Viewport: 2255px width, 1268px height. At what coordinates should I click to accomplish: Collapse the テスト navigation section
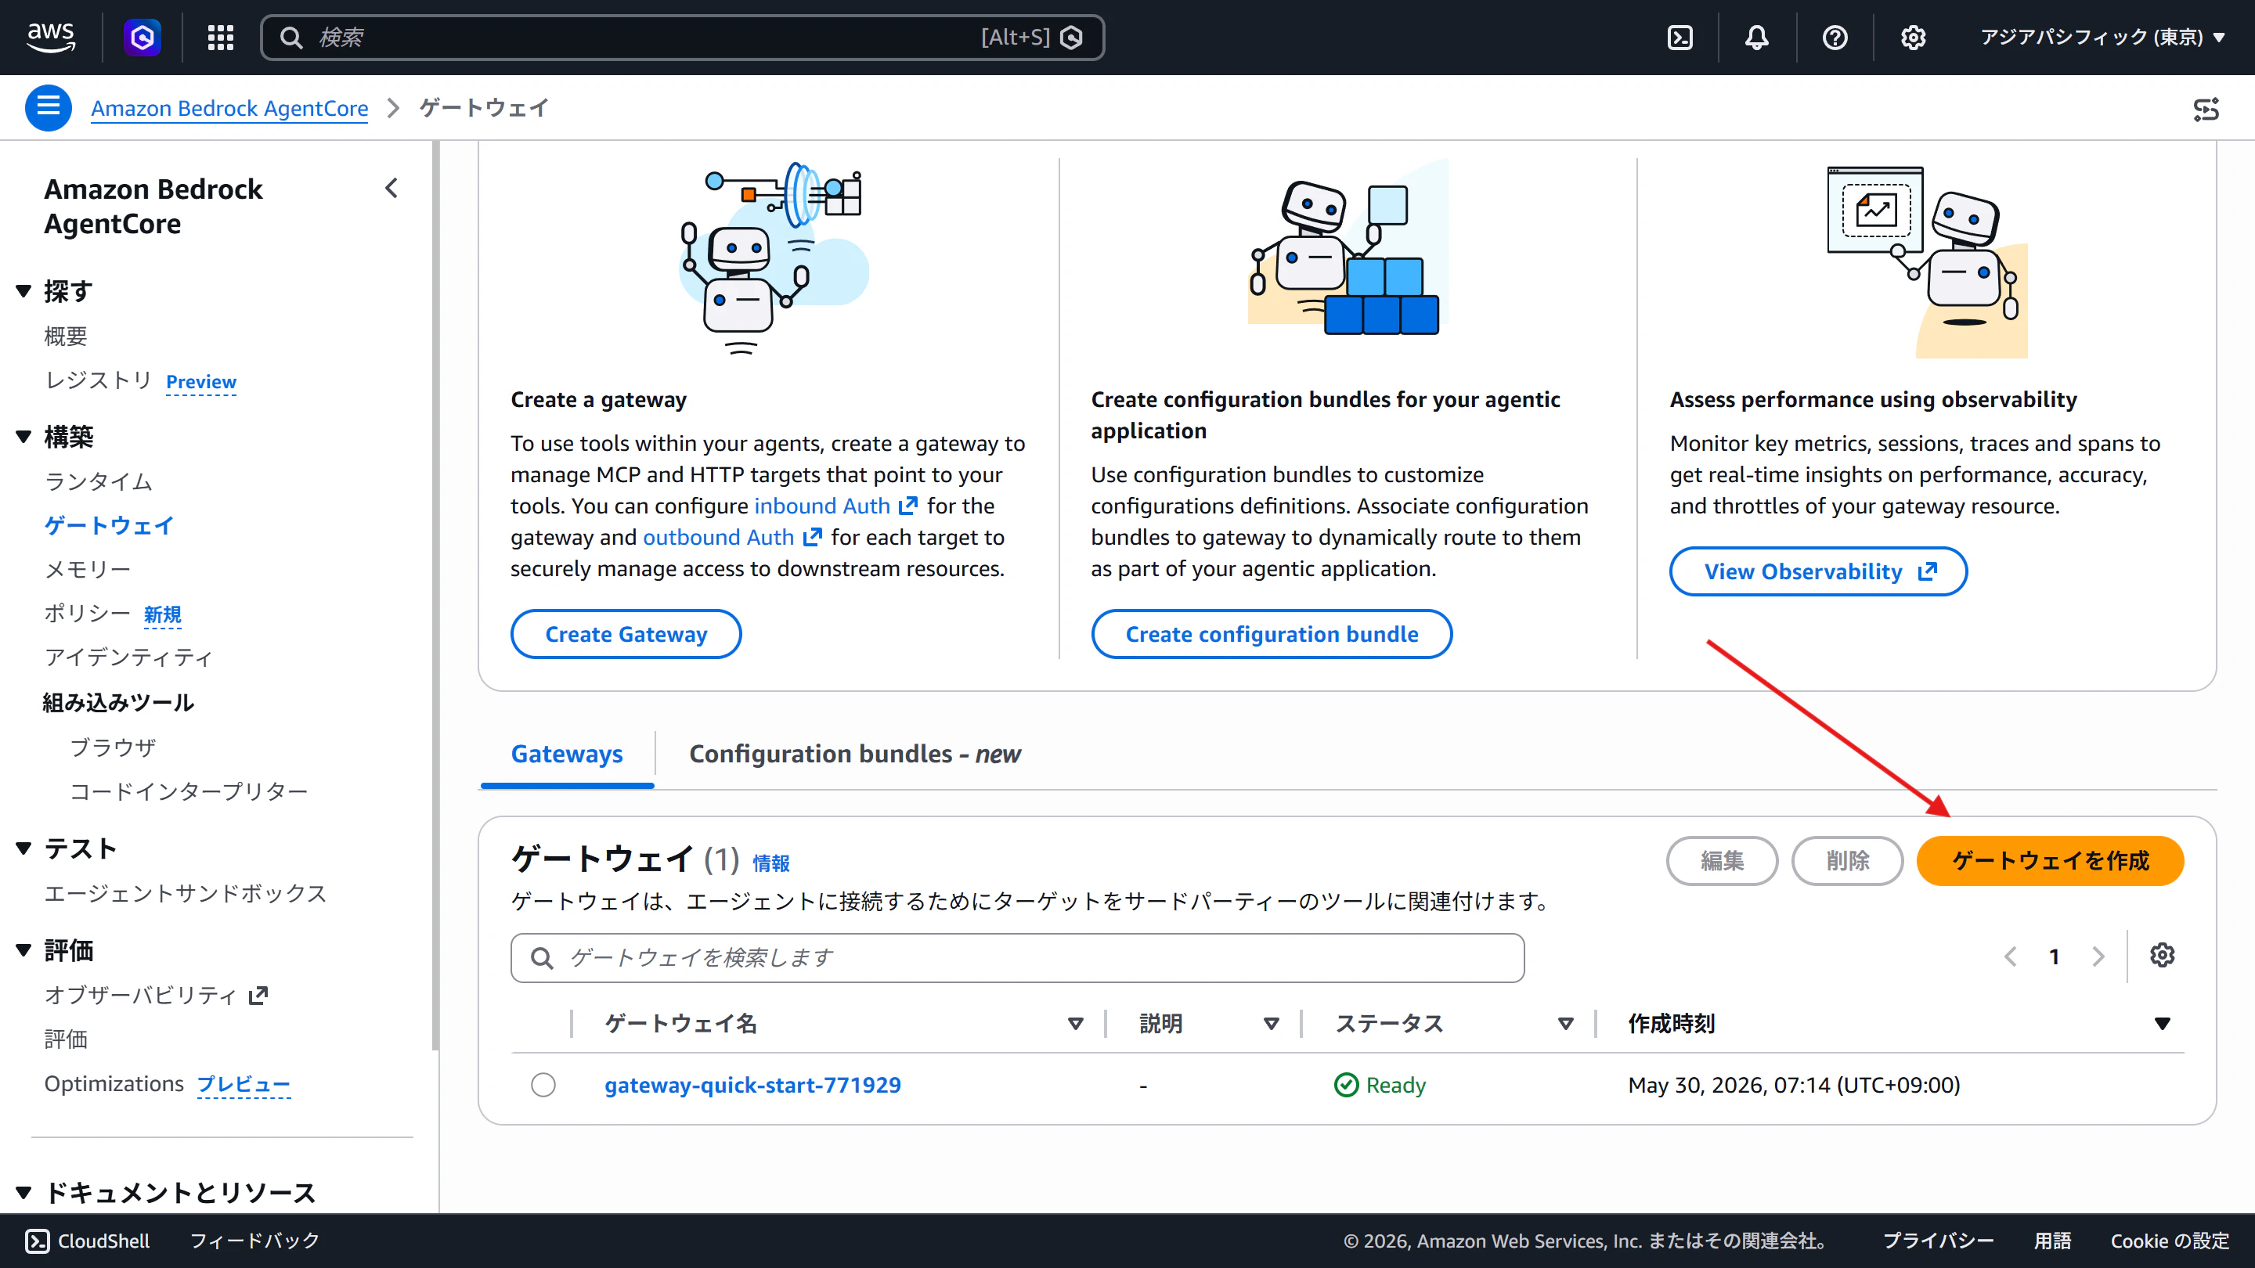23,847
